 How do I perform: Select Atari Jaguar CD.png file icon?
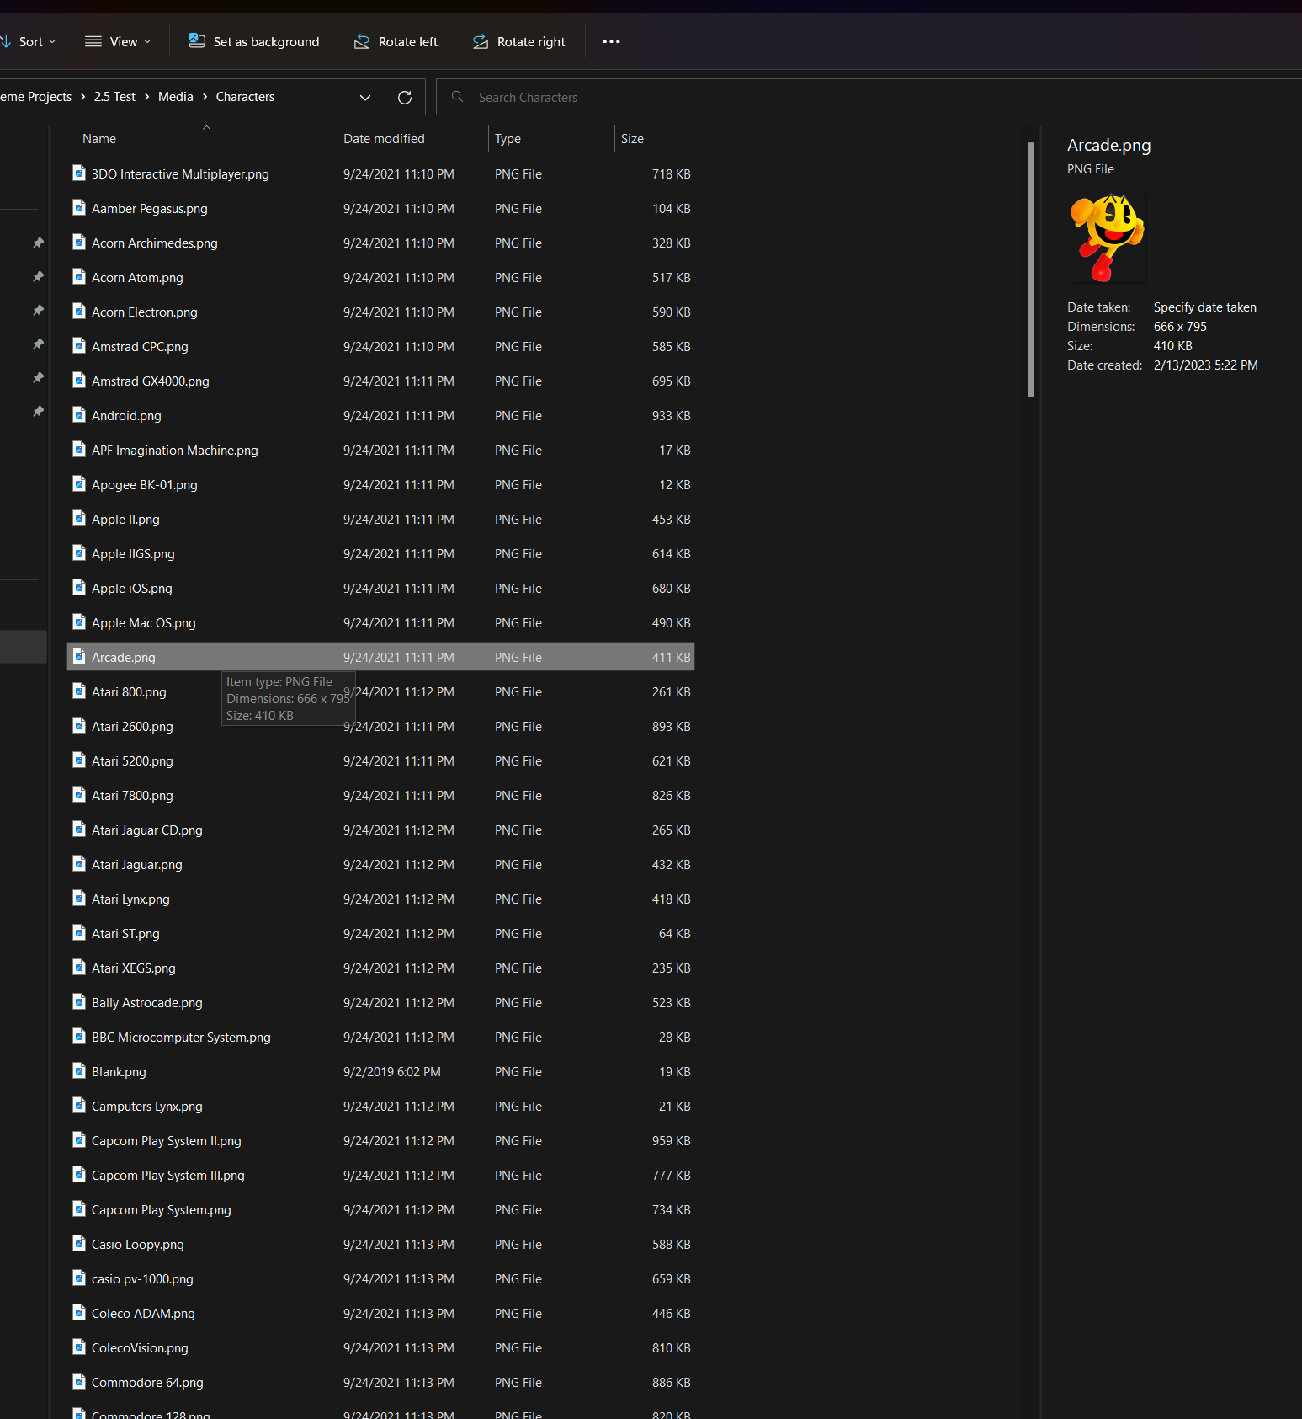click(79, 830)
